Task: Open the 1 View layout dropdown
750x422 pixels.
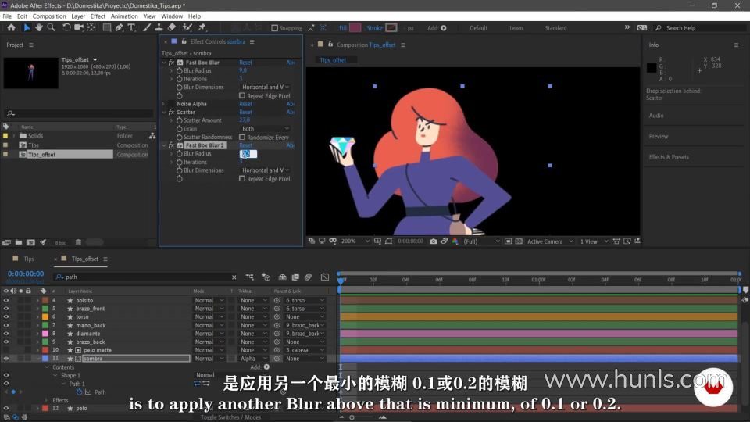Action: pos(594,241)
